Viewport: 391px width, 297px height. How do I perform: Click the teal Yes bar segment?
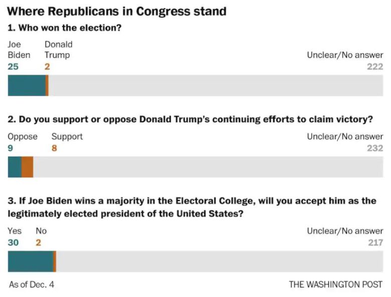30,261
